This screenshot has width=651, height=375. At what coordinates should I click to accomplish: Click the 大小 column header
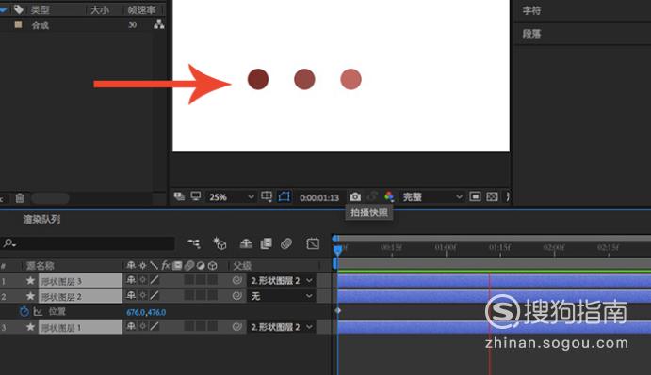tap(100, 10)
